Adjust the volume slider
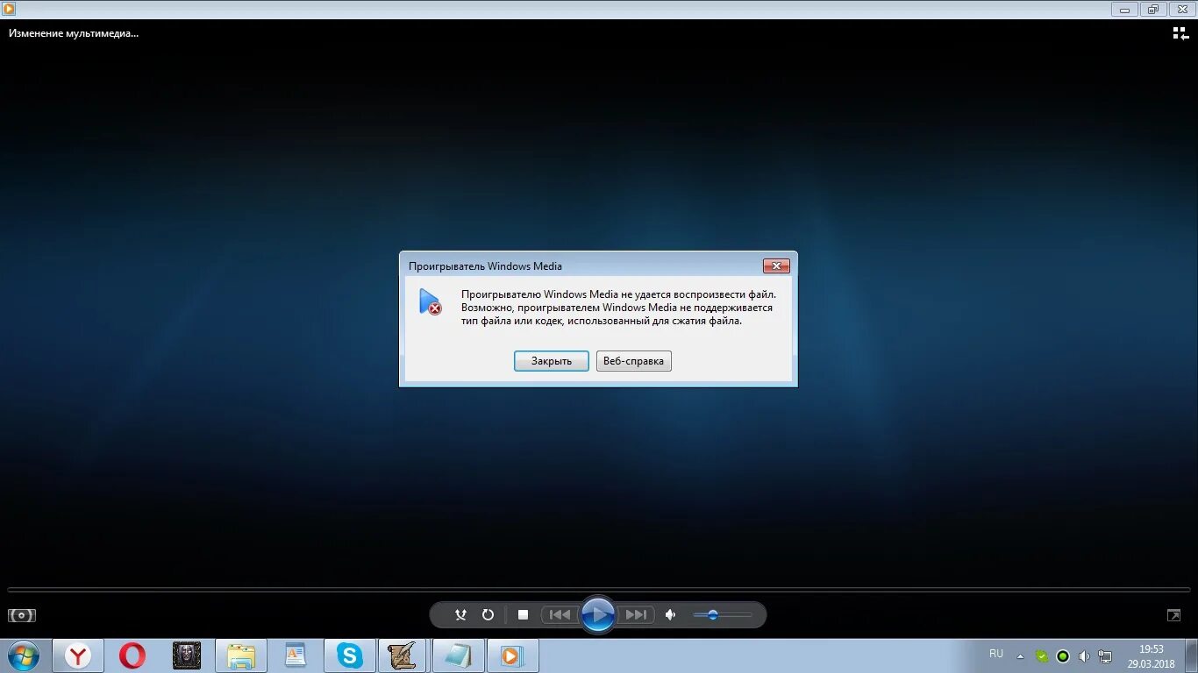 pyautogui.click(x=723, y=615)
